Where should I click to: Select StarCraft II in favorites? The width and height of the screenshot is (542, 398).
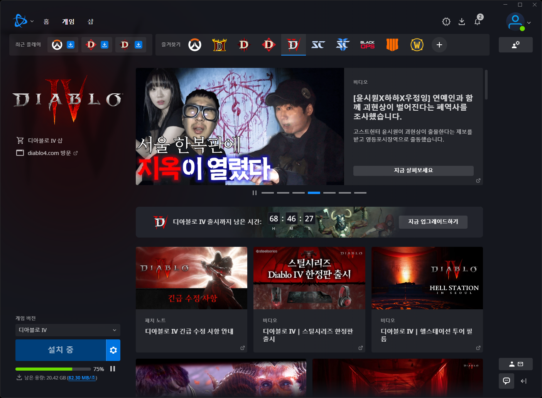343,45
